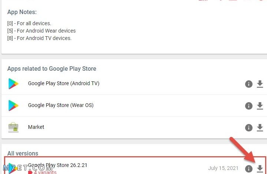The image size is (267, 174).
Task: Open Google Play Store 26.2.21 version link
Action: pos(57,165)
